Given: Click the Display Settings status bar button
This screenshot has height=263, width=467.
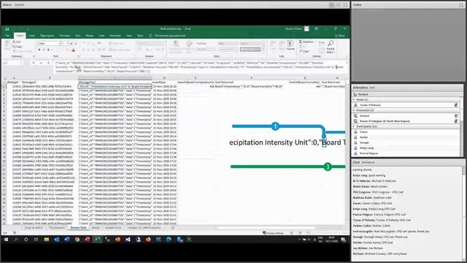Looking at the screenshot, I should coord(273,233).
